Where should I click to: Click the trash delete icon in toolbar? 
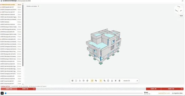[x=119, y=81]
